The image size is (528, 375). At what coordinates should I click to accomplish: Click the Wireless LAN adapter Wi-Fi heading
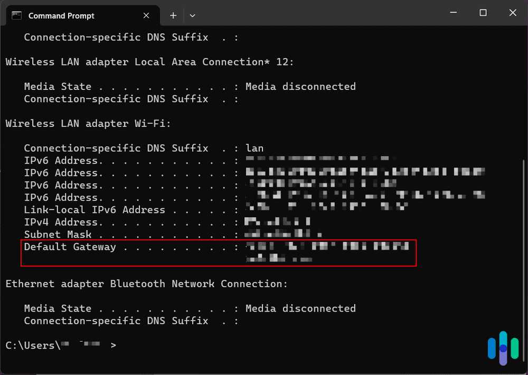[x=88, y=123]
